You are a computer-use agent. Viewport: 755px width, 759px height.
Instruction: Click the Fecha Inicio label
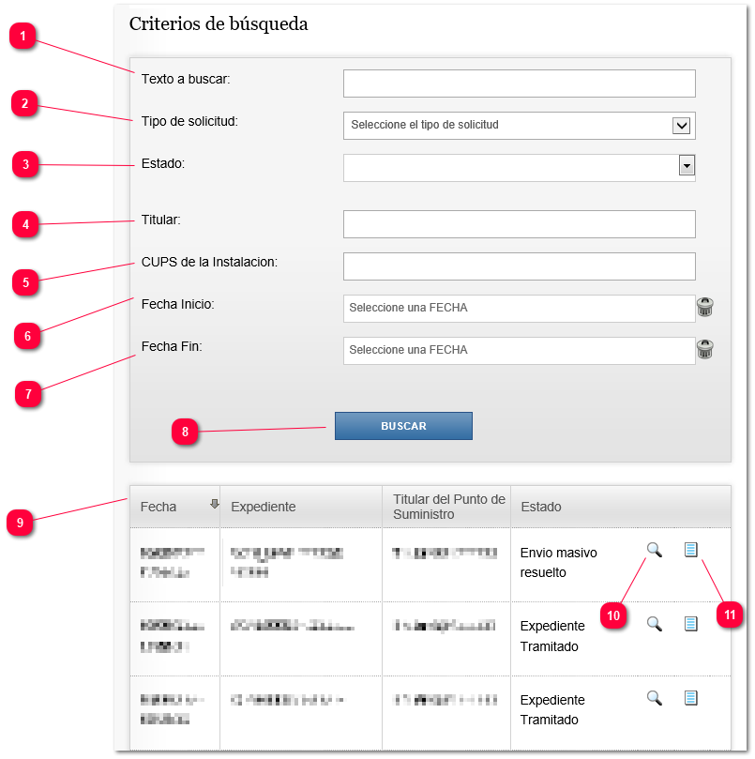tap(177, 304)
